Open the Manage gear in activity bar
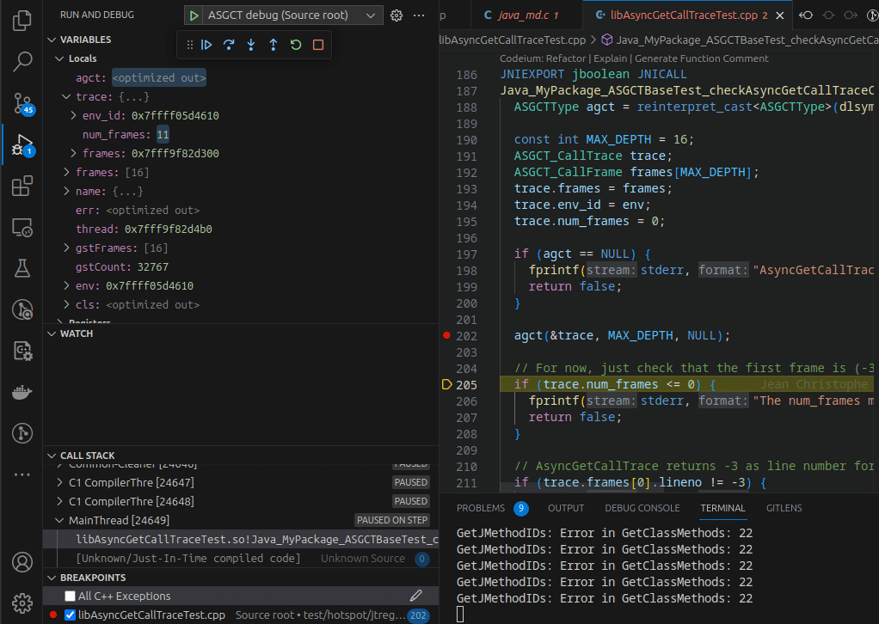Screen dimensions: 879x624 (x=22, y=603)
